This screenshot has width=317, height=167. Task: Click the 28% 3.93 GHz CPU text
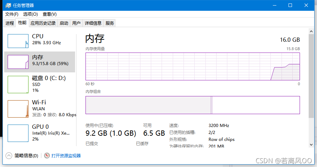coord(47,43)
